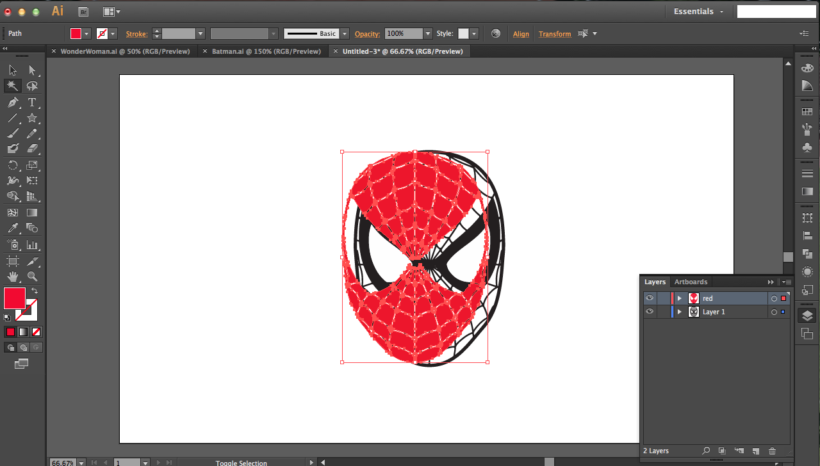
Task: Hide the red layer using eye icon
Action: point(650,298)
